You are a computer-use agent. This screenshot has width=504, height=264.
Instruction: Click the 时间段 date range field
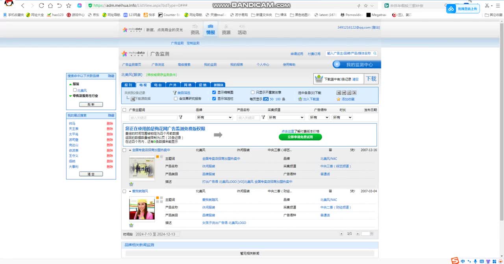tap(157, 234)
